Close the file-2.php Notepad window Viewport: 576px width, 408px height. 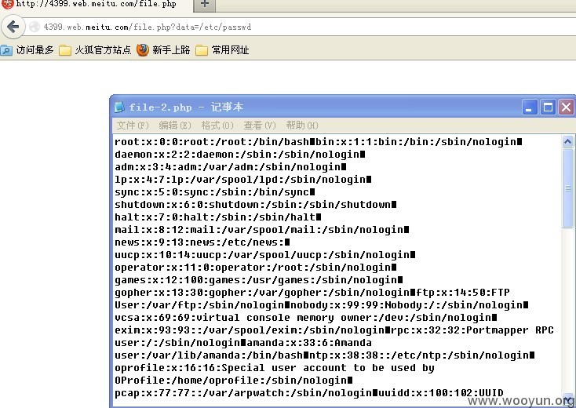coord(566,107)
